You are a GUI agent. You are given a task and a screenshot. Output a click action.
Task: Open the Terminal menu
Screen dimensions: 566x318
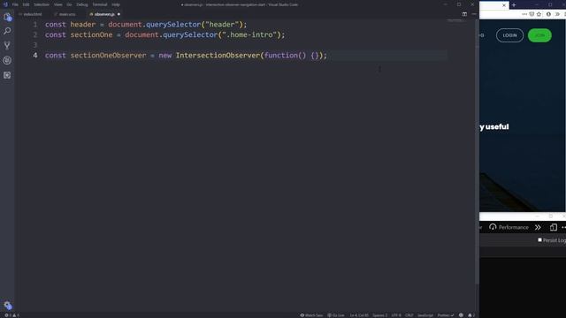(x=100, y=4)
